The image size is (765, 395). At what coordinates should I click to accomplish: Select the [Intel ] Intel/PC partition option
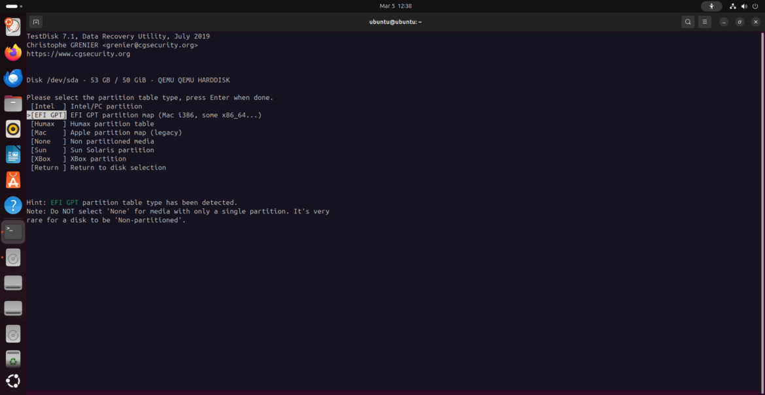[x=86, y=106]
